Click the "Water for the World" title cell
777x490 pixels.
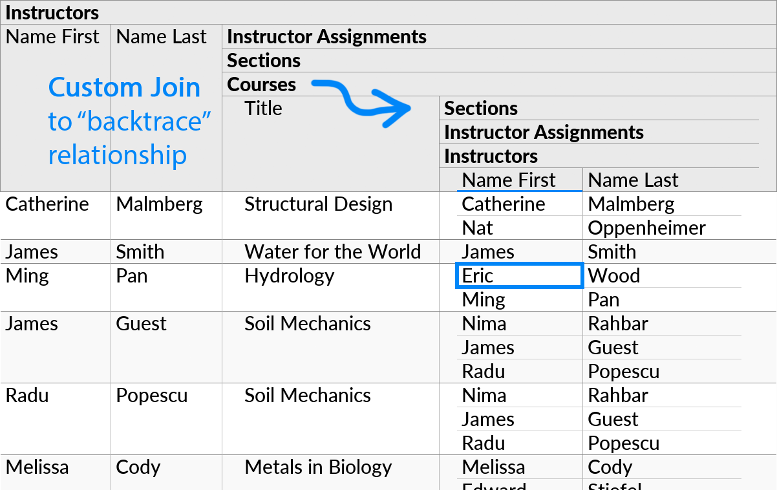tap(332, 251)
